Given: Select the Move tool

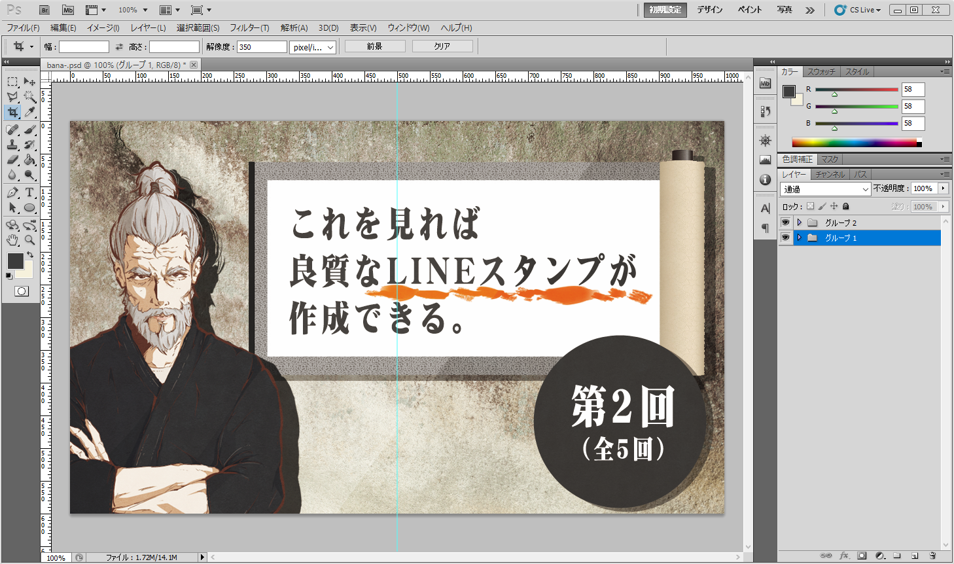Looking at the screenshot, I should coord(29,81).
